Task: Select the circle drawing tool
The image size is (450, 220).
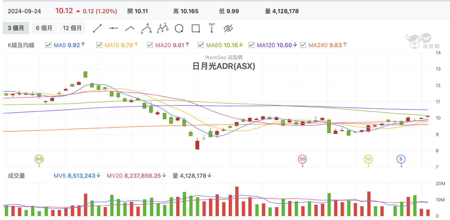Action: click(x=179, y=28)
